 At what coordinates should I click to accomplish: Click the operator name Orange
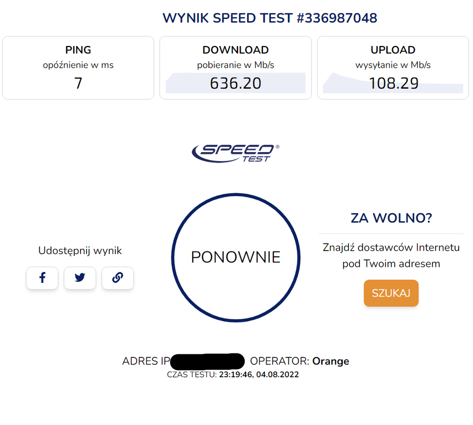pos(330,361)
